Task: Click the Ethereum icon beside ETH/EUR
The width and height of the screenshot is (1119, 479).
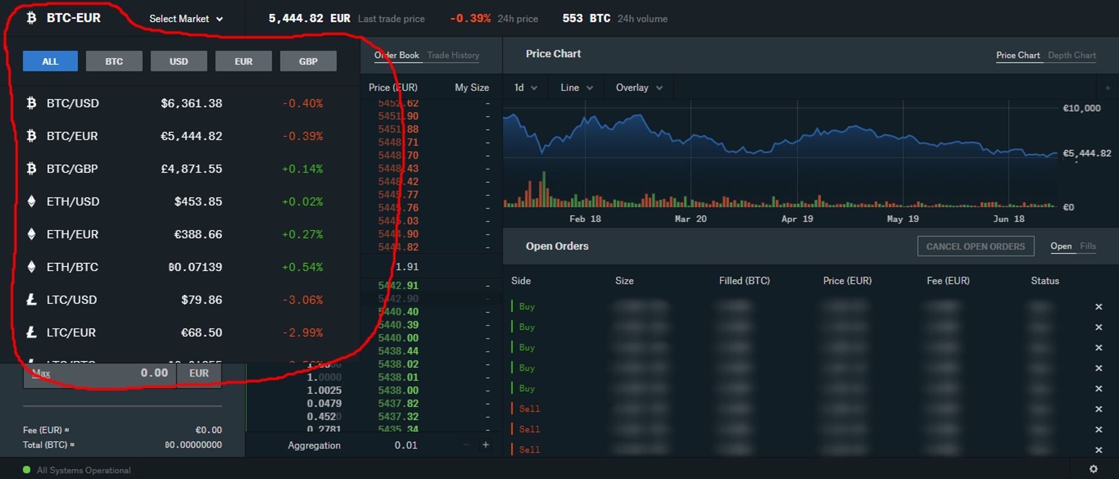Action: click(31, 234)
